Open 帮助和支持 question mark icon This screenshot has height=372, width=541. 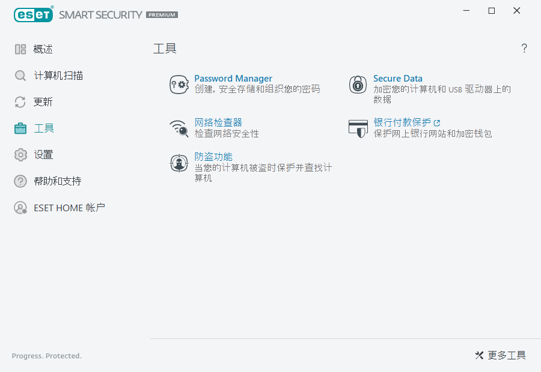(x=20, y=181)
